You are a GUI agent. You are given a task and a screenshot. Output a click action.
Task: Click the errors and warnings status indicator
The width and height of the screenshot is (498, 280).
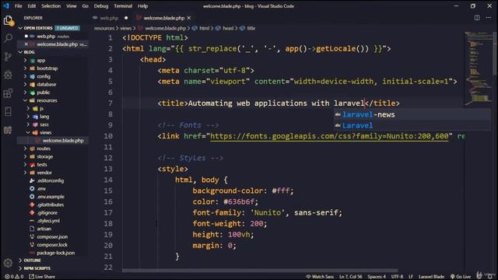pos(14,277)
